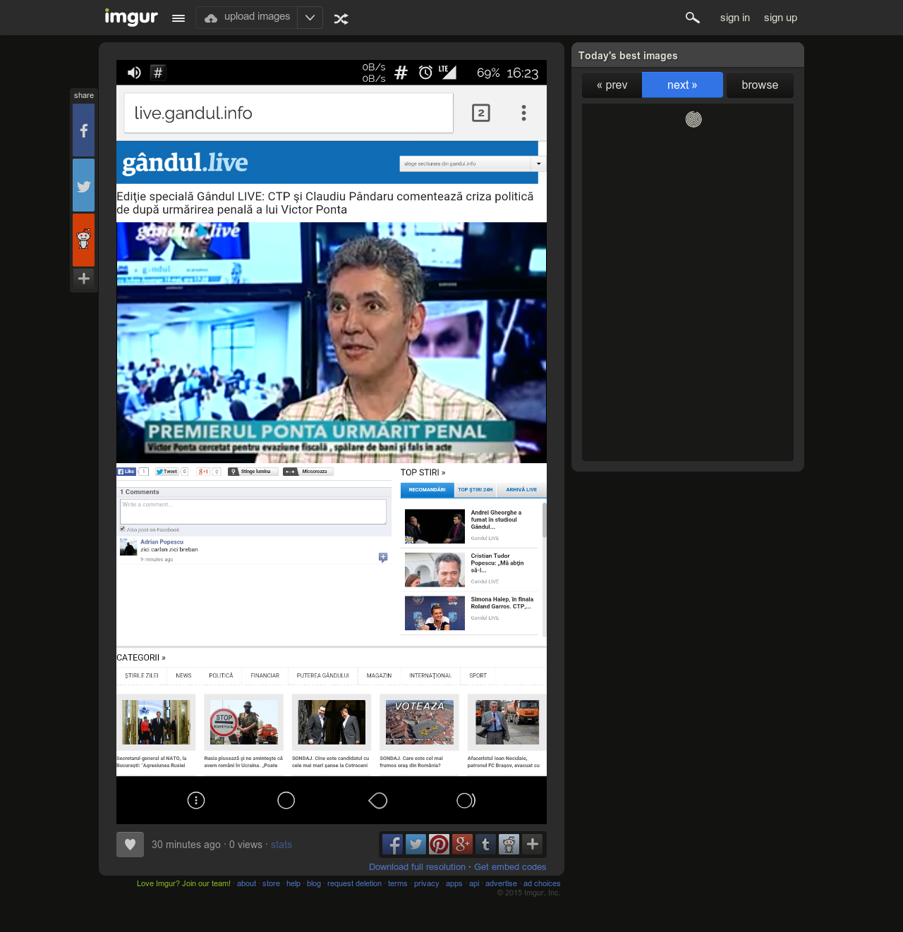Go to next image with next »
The height and width of the screenshot is (932, 903).
point(682,85)
